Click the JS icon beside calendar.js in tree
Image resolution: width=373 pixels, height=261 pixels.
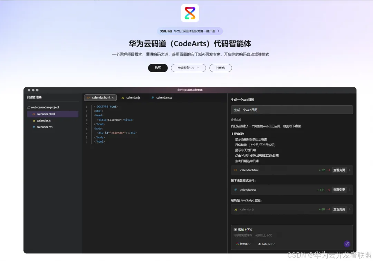point(34,121)
